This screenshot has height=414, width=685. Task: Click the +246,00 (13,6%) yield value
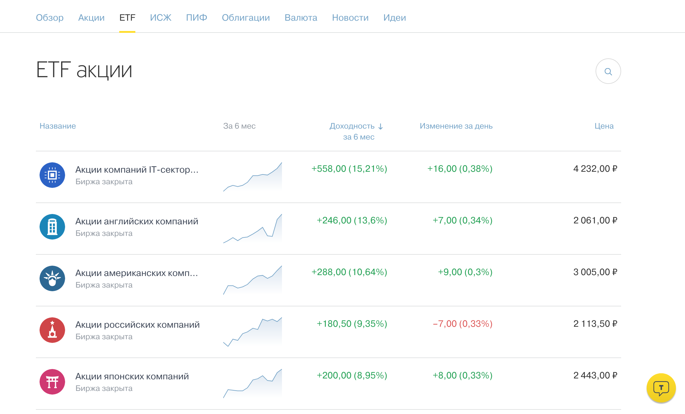pos(352,220)
